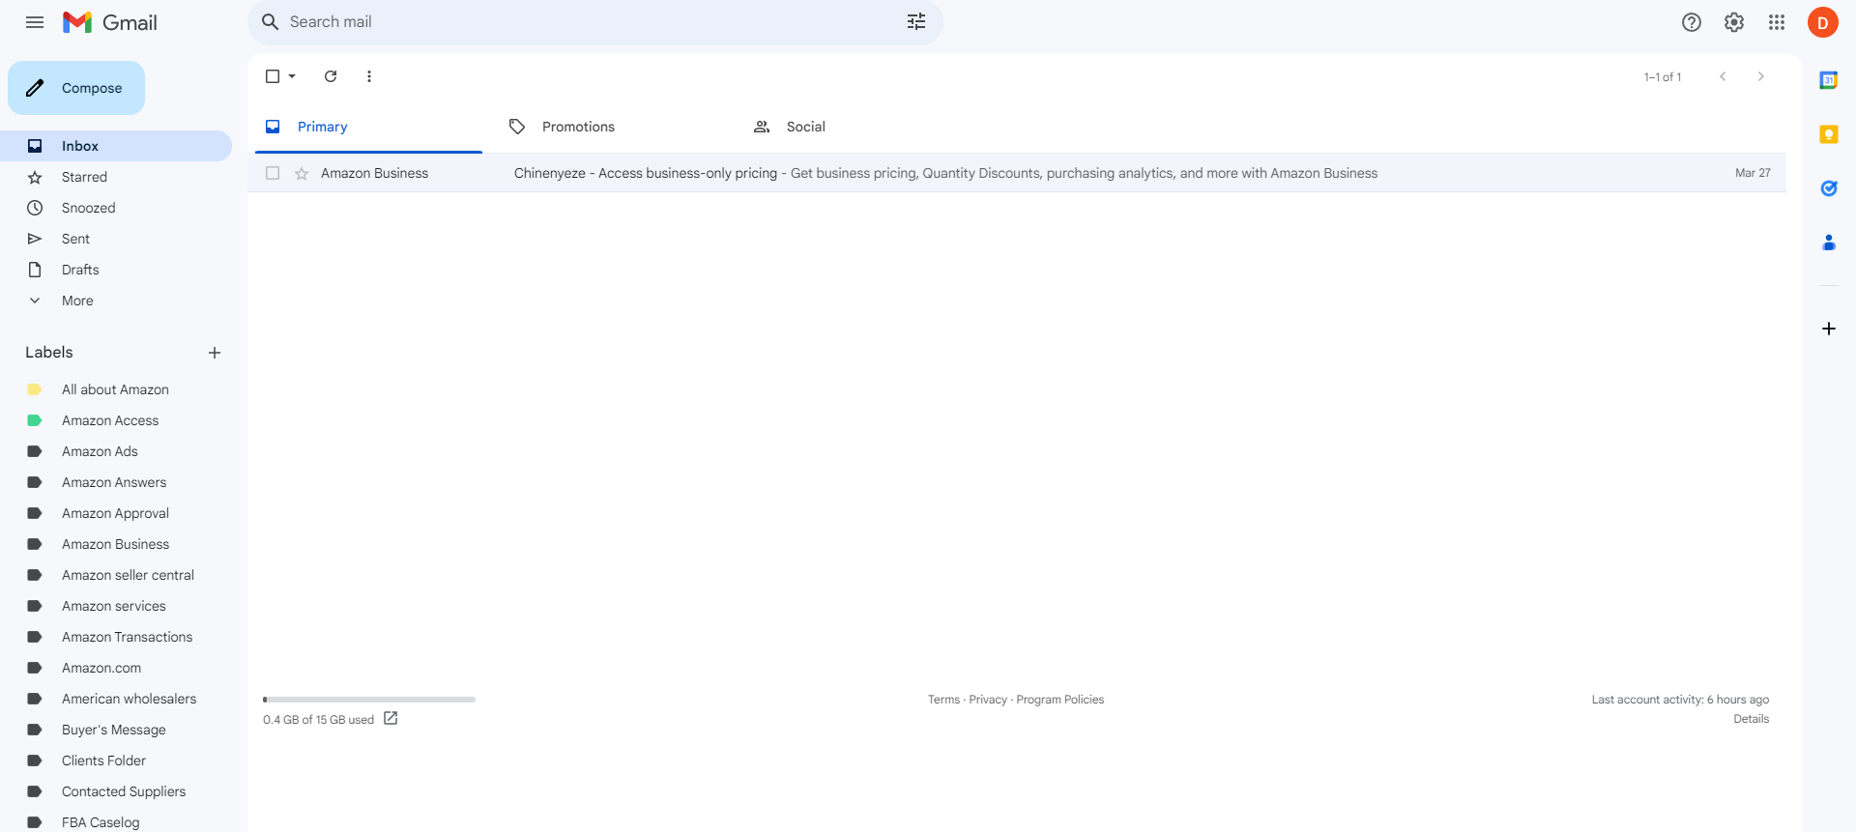Screen dimensions: 1856x832
Task: Open the Sent folder
Action: coord(116,239)
